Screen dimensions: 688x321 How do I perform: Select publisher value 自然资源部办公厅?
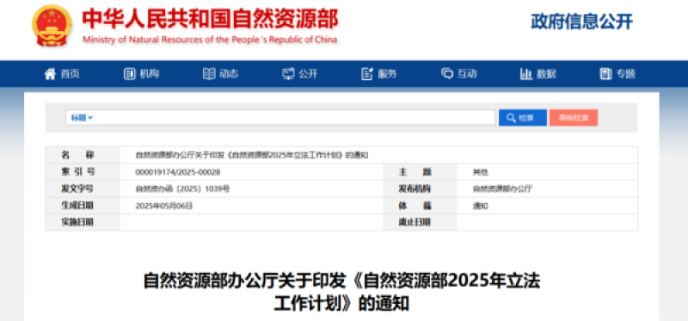[x=502, y=189]
